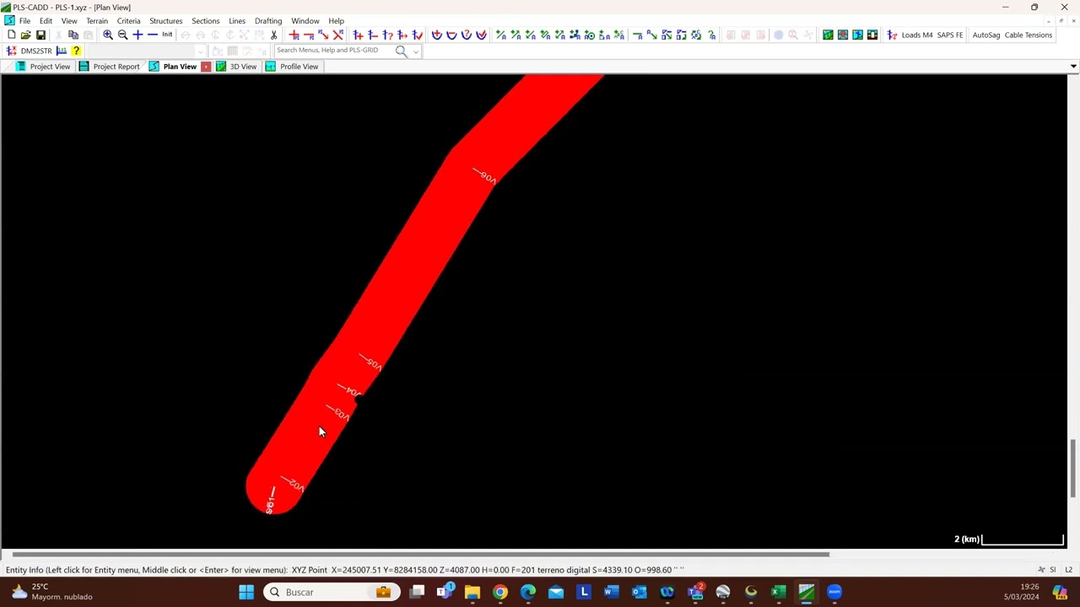Image resolution: width=1080 pixels, height=607 pixels.
Task: Click the first green annotation icon
Action: click(x=501, y=35)
